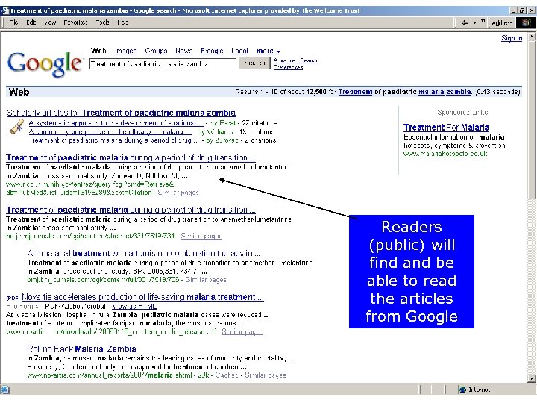Open the View as HTML link
Image resolution: width=537 pixels, height=403 pixels.
point(134,307)
